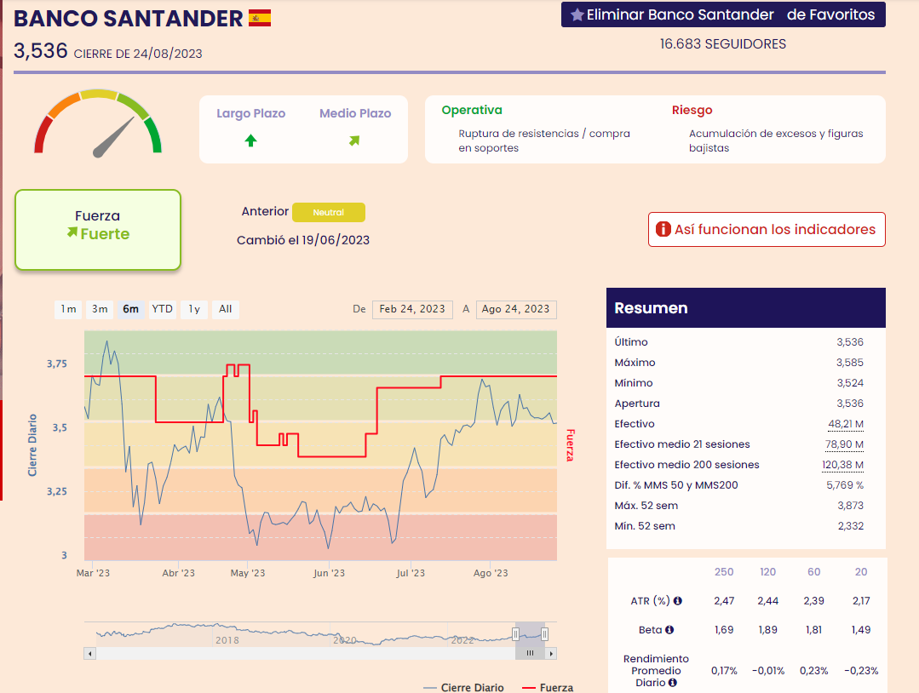The width and height of the screenshot is (919, 693).
Task: Select the 6m chart range
Action: [130, 309]
